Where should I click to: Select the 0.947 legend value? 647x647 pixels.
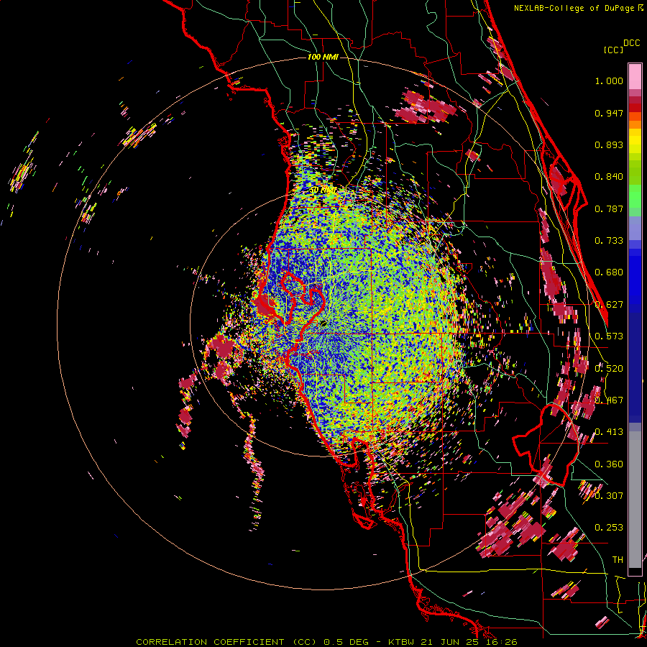(x=609, y=113)
